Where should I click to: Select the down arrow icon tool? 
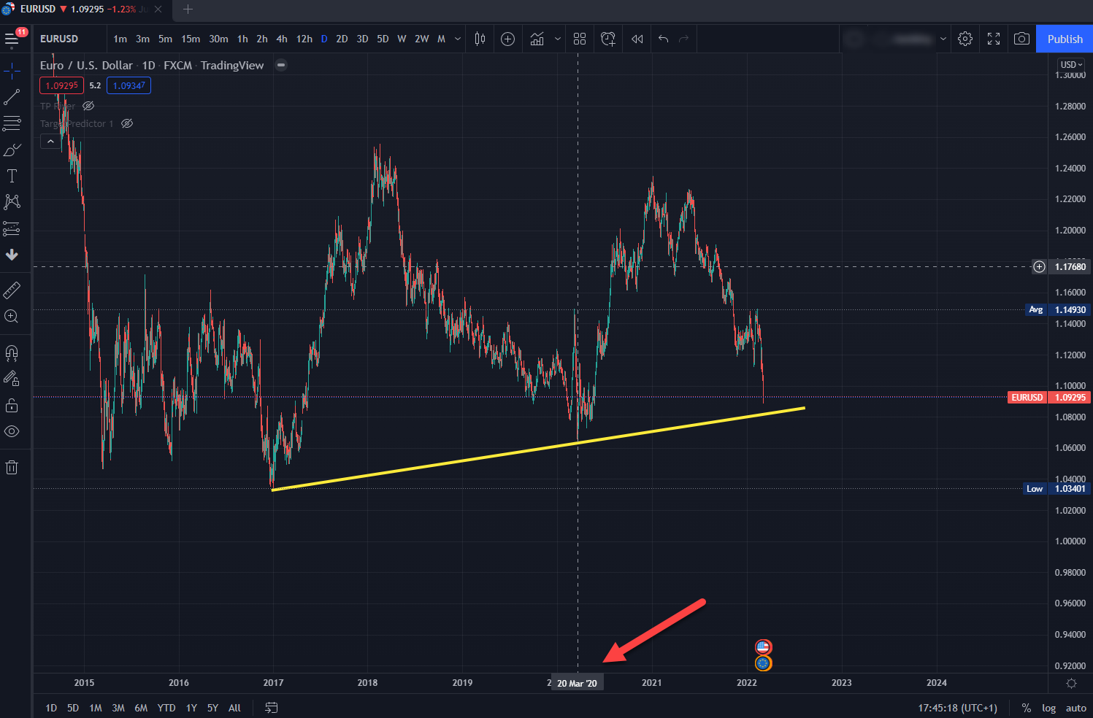tap(12, 255)
